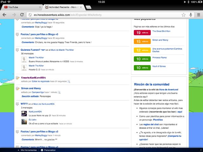Image resolution: width=203 pixels, height=152 pixels.
Task: Open DJ John avatar thumbnail
Action: point(24,122)
